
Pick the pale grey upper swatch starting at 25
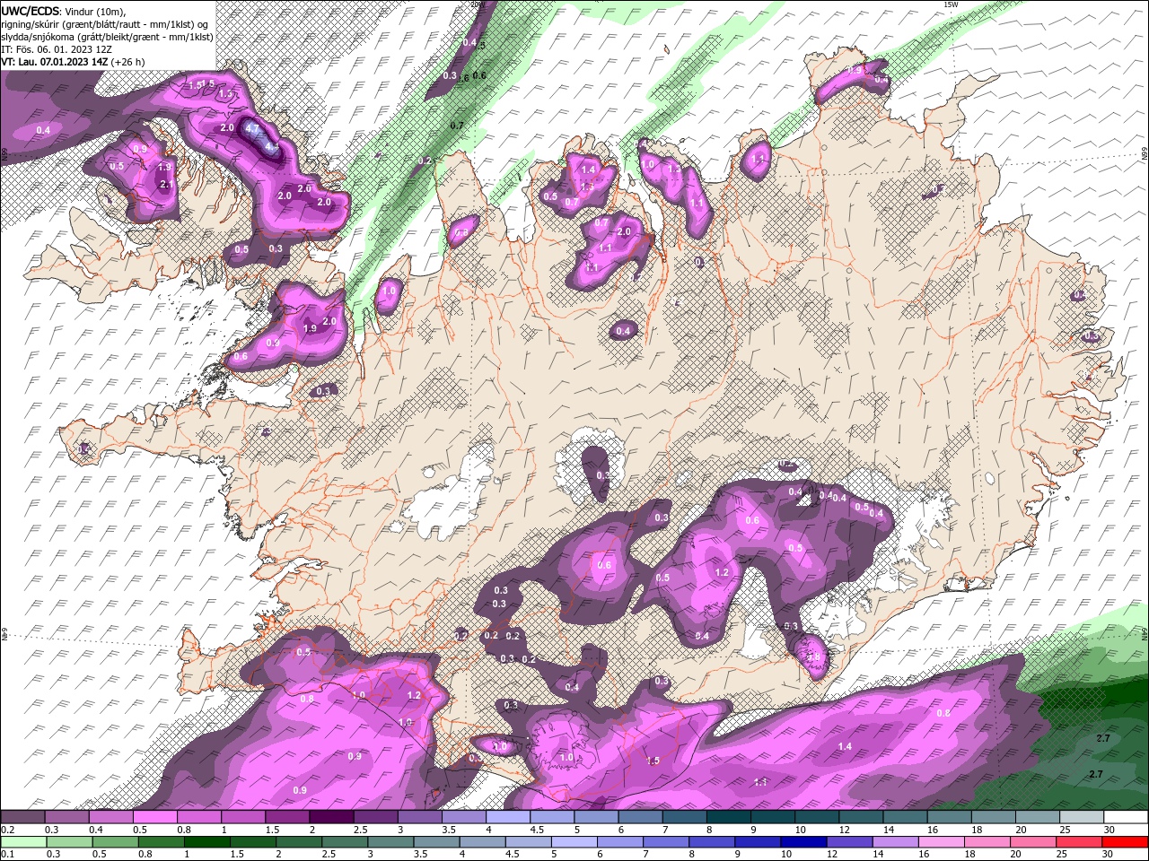click(x=1082, y=817)
